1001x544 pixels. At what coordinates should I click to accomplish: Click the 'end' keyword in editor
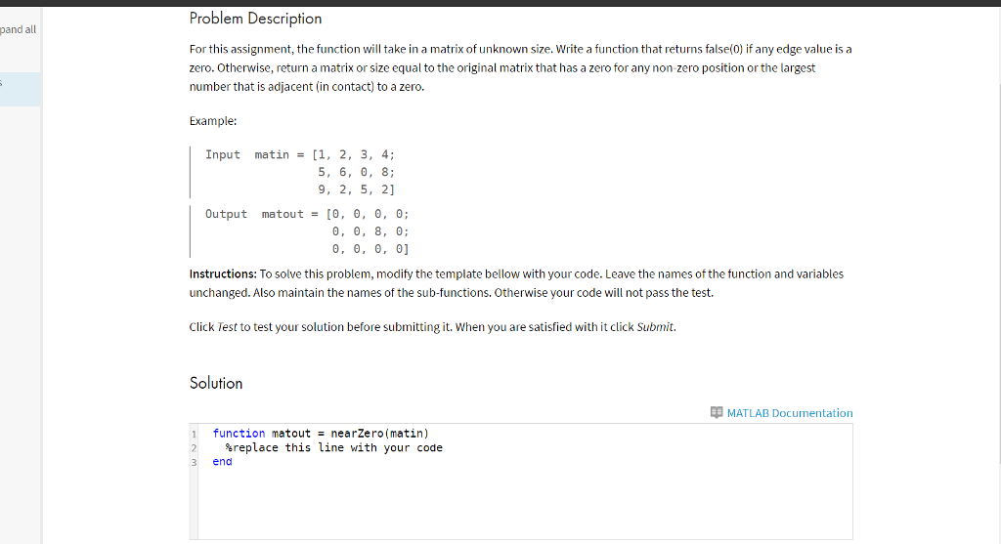pos(222,462)
